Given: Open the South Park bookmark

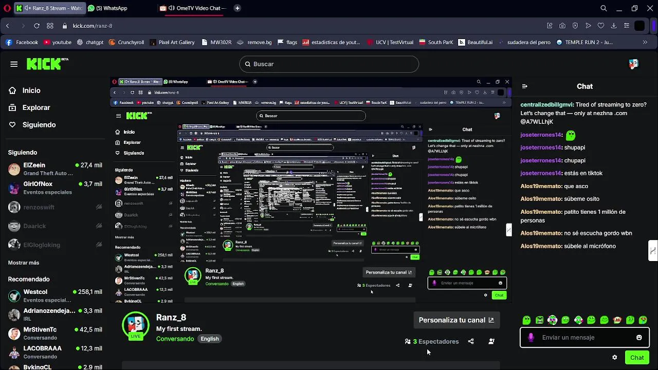Looking at the screenshot, I should click(436, 42).
